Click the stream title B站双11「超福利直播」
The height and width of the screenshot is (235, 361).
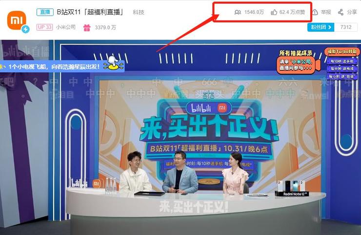click(x=90, y=12)
